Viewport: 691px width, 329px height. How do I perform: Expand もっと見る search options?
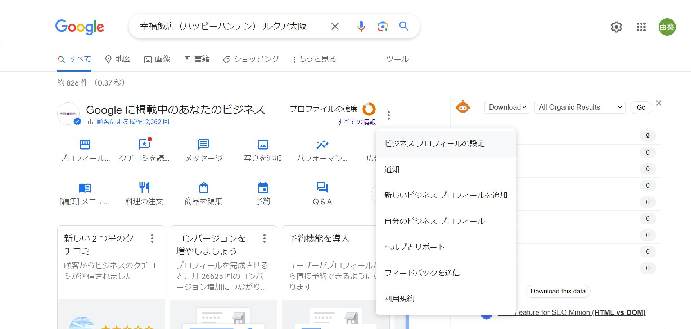pyautogui.click(x=315, y=59)
